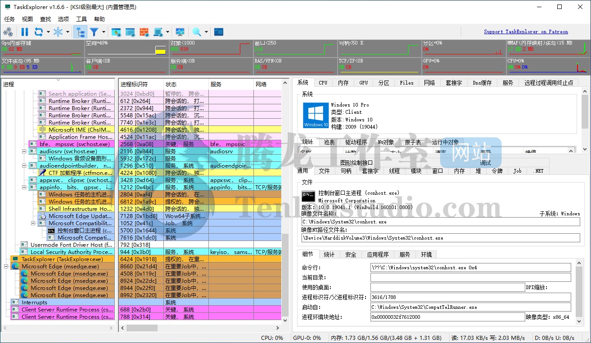Image resolution: width=591 pixels, height=343 pixels.
Task: Click the gears icon in the toolbar
Action: 8,32
